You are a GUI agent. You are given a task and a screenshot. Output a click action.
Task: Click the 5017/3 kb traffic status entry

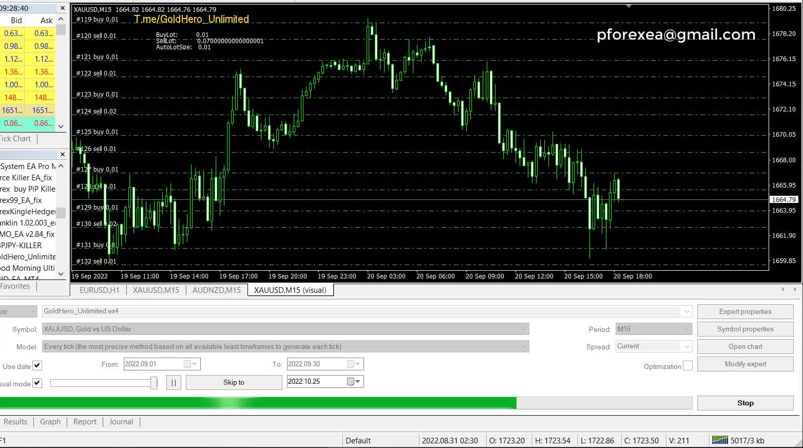pos(747,440)
